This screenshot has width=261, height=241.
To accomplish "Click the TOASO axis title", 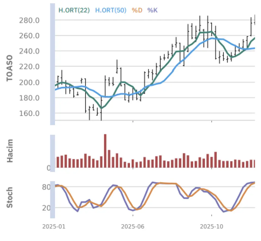I will (x=10, y=68).
